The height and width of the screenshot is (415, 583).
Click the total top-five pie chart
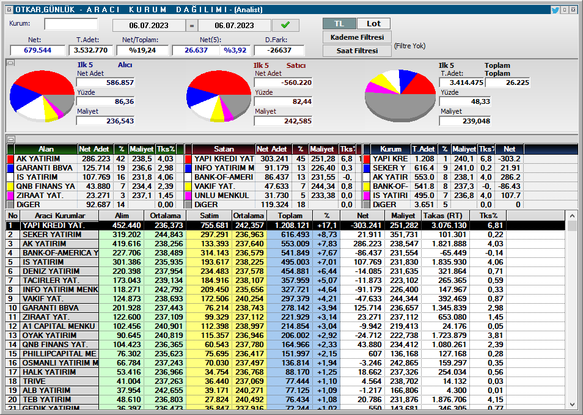[400, 95]
